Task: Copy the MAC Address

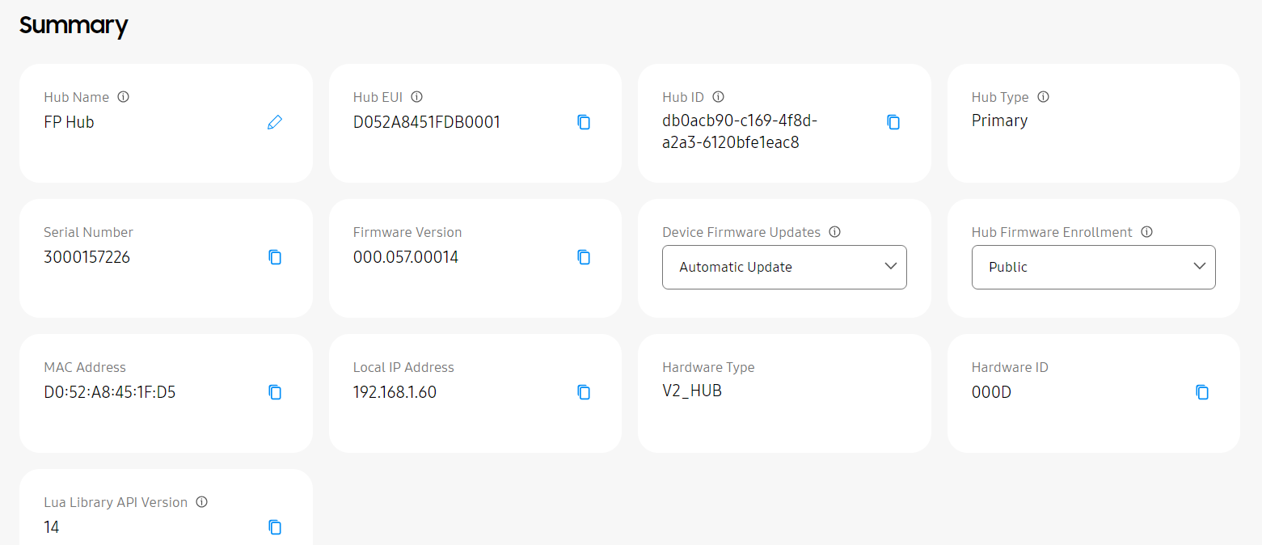Action: 275,392
